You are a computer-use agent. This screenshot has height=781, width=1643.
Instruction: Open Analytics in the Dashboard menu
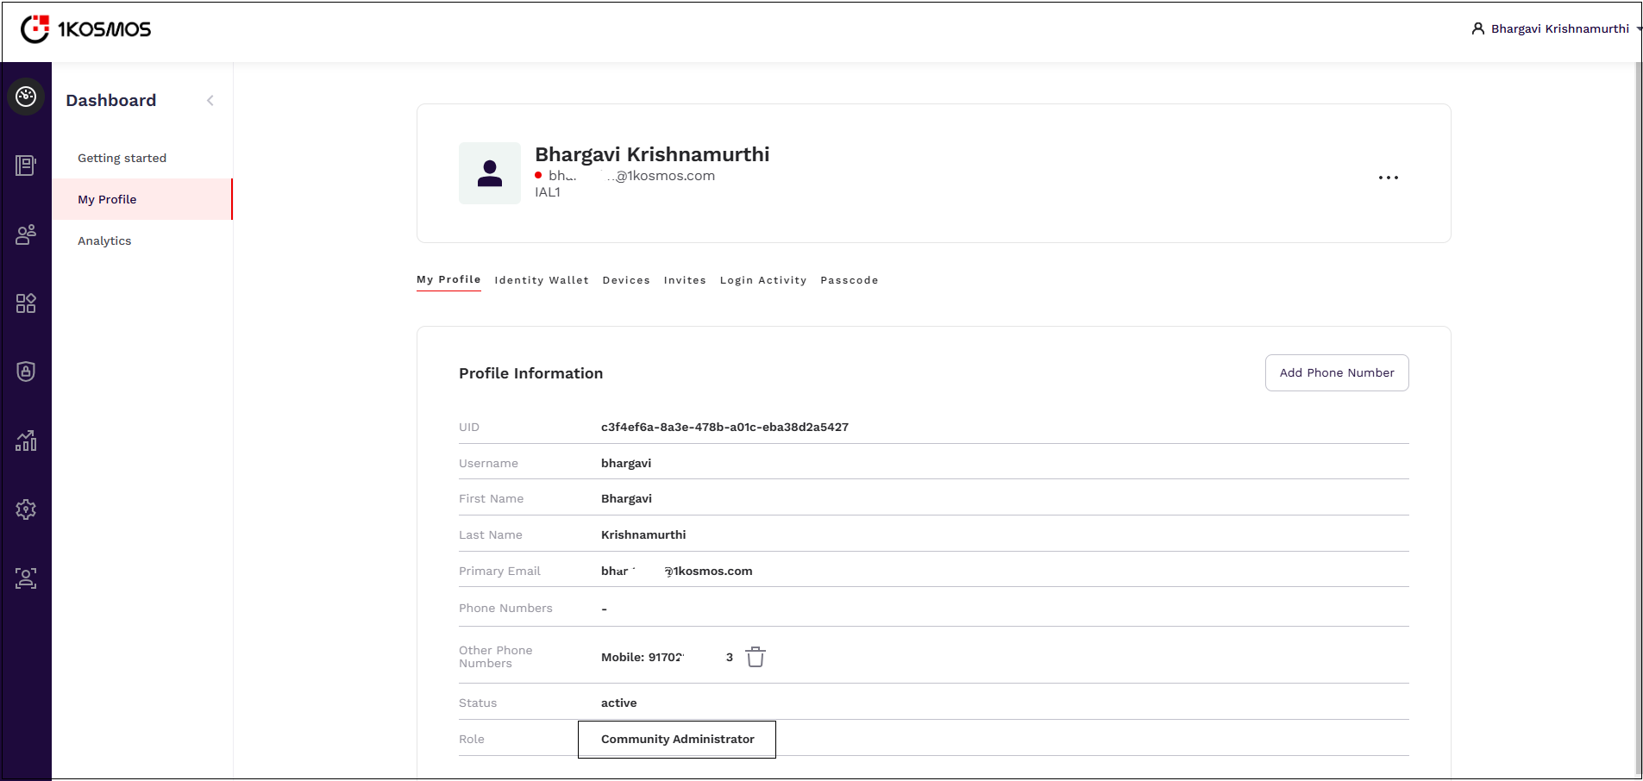pos(104,241)
